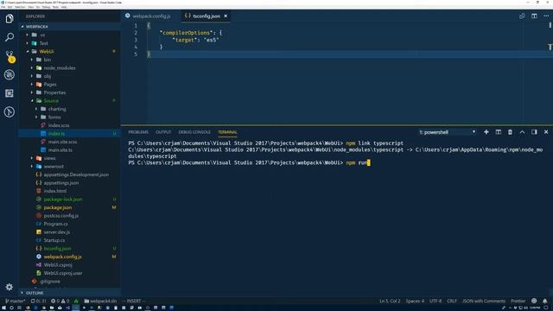Click the bell notifications icon in the status bar
Screen dimensions: 553x311
tap(545, 301)
